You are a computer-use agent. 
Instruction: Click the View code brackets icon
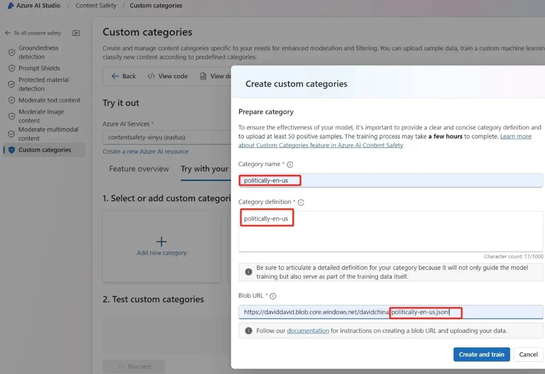(x=151, y=76)
